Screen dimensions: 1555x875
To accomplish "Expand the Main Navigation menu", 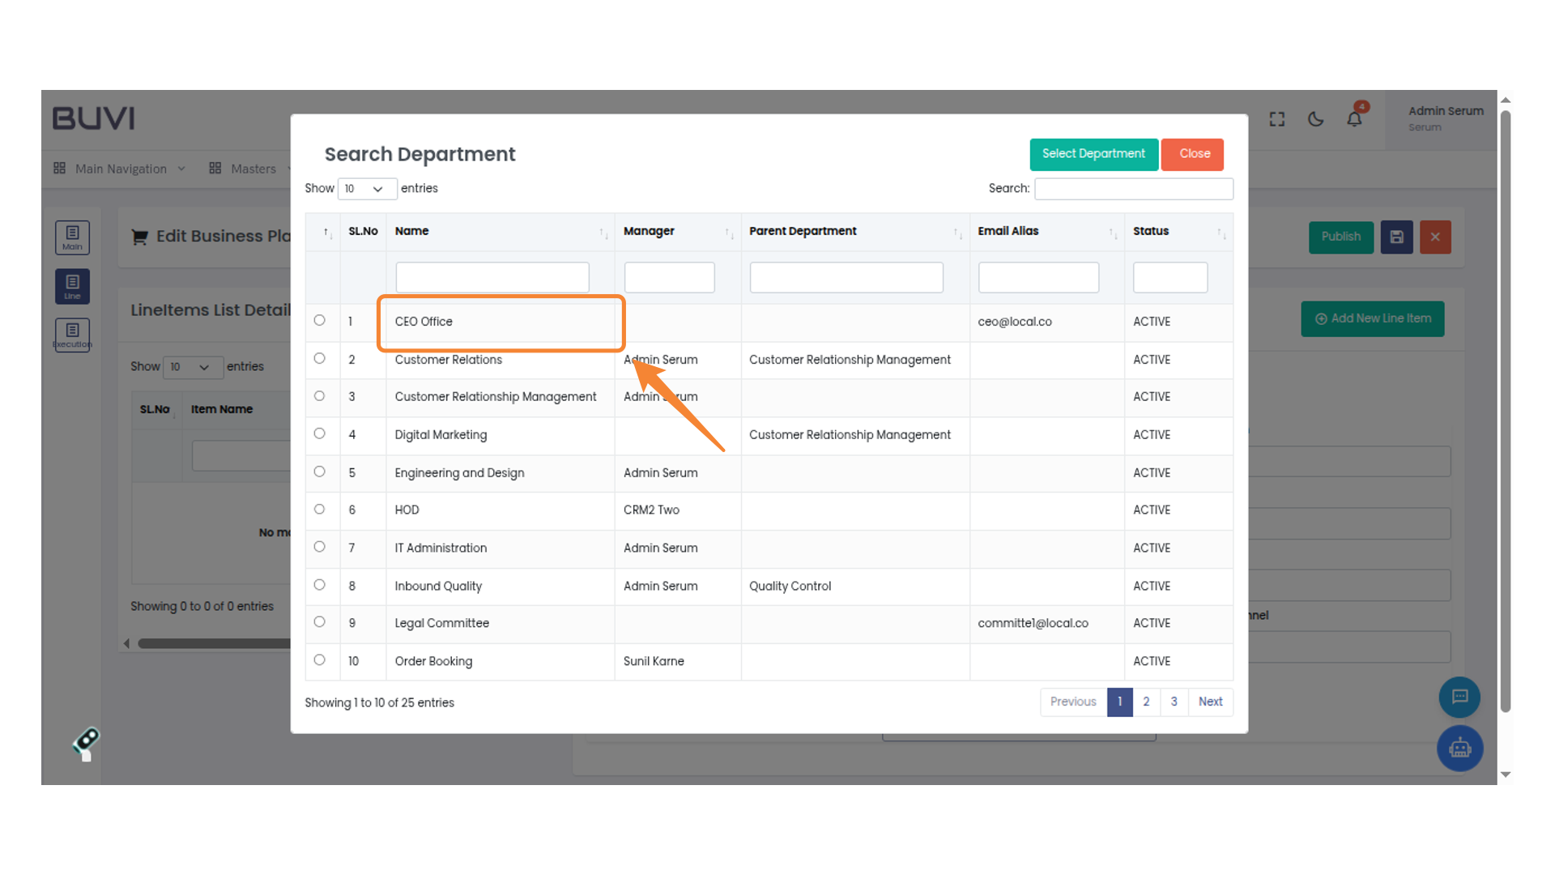I will coord(120,169).
